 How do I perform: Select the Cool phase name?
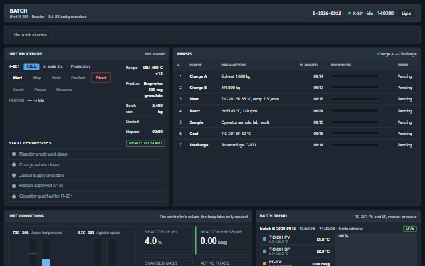click(x=193, y=134)
